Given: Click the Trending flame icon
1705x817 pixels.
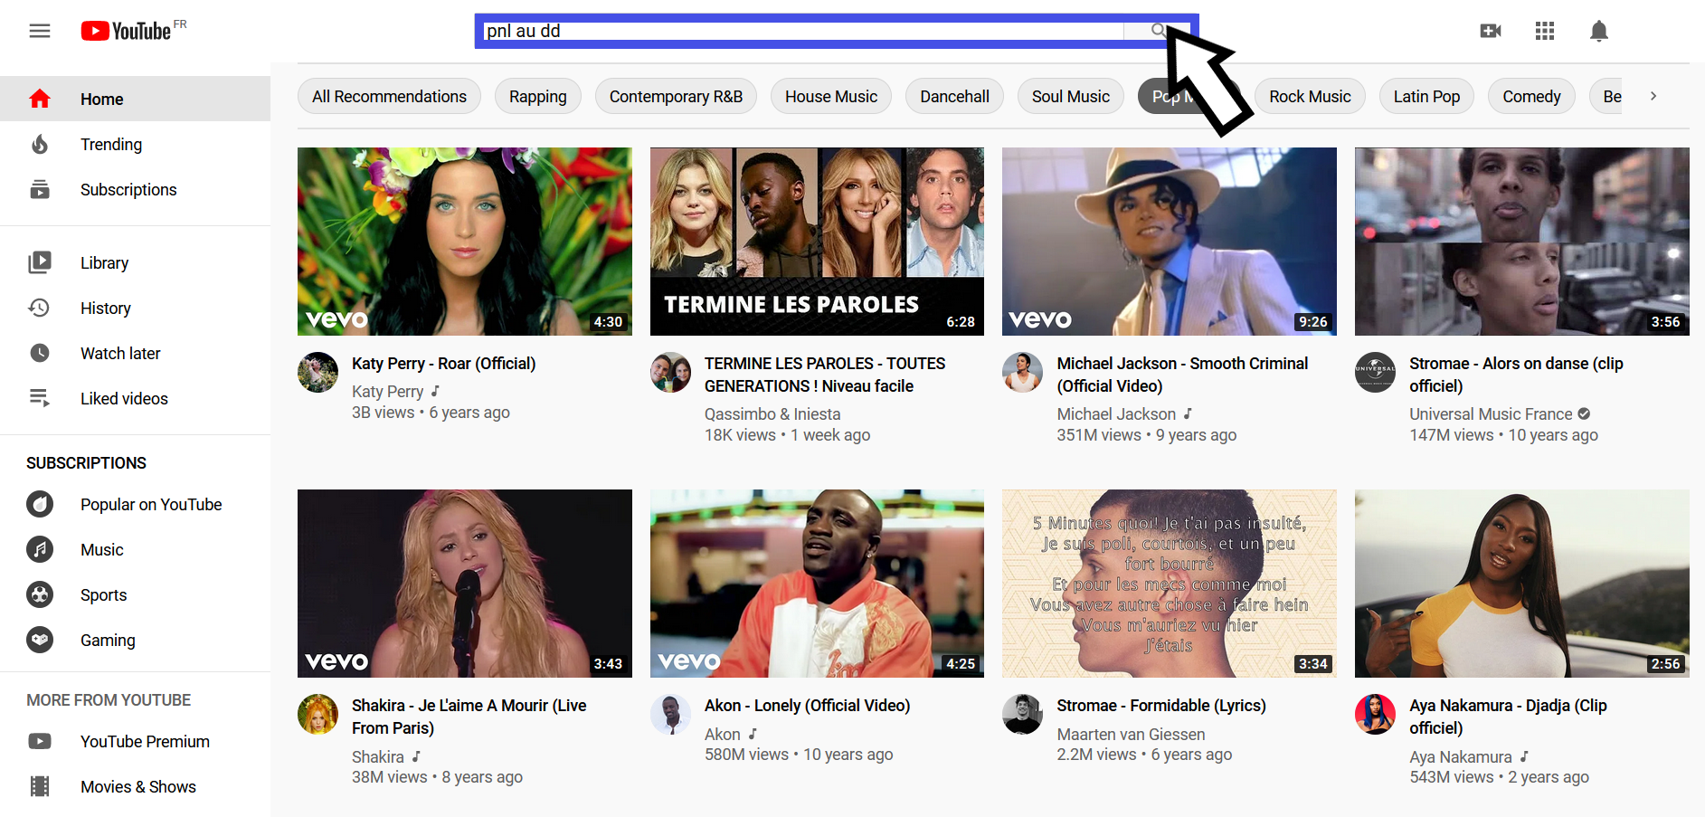Looking at the screenshot, I should [40, 144].
